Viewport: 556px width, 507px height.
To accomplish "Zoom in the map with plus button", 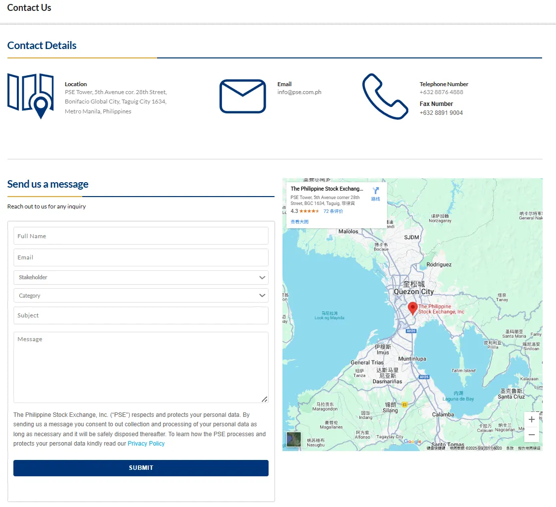I will (531, 419).
